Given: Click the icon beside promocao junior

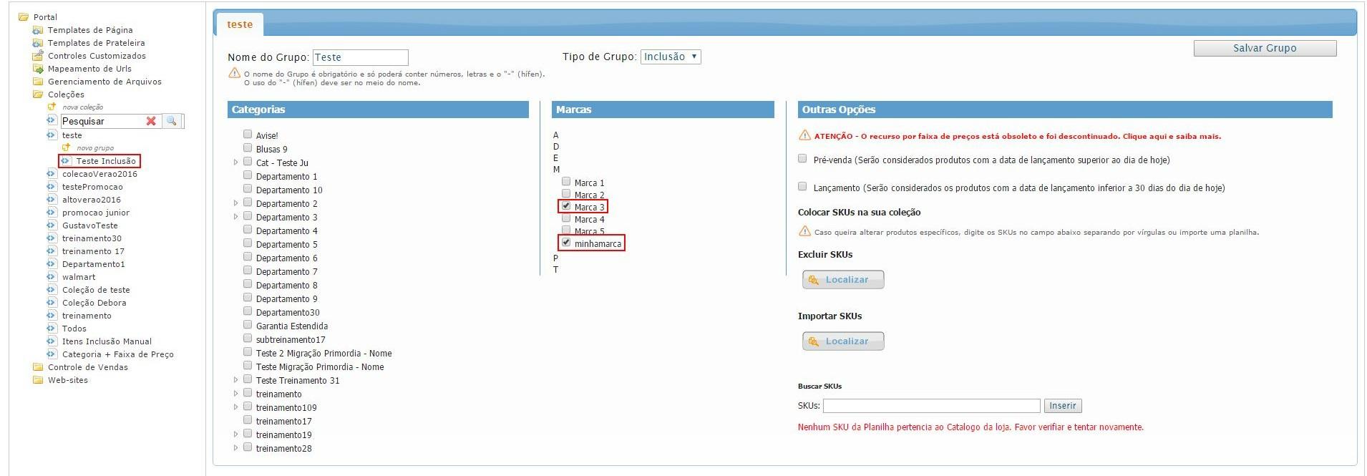Looking at the screenshot, I should tap(52, 213).
